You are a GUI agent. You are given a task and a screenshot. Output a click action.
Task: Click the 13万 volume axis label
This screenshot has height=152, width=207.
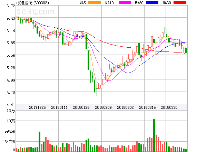coord(11,111)
